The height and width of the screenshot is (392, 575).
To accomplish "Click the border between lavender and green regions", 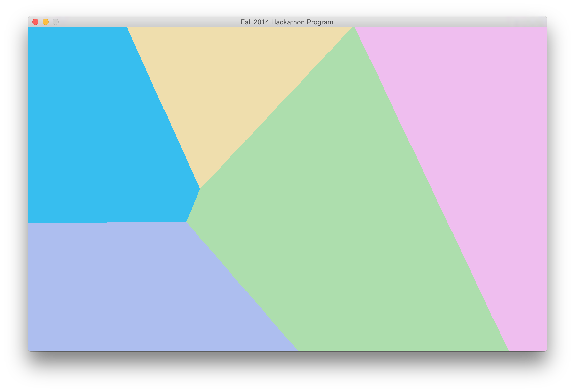I will [x=242, y=286].
